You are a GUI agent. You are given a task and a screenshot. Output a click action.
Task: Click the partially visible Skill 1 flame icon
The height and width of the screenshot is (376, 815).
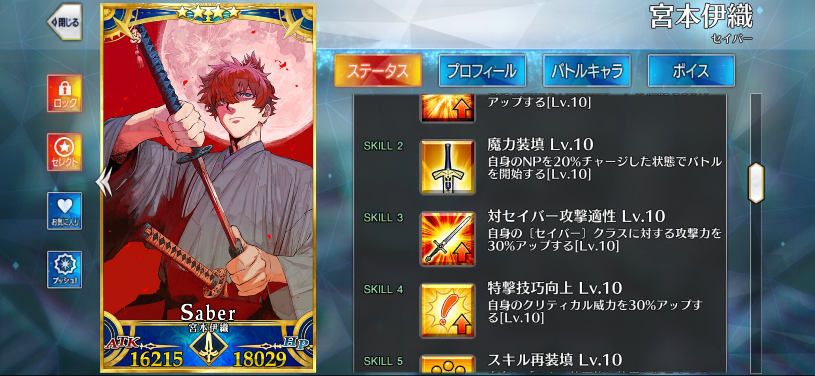point(448,108)
